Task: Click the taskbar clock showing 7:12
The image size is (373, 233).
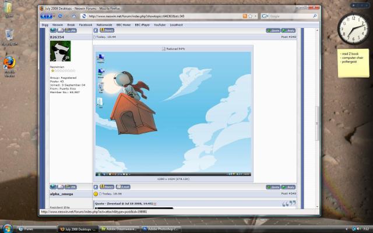Action: [367, 229]
